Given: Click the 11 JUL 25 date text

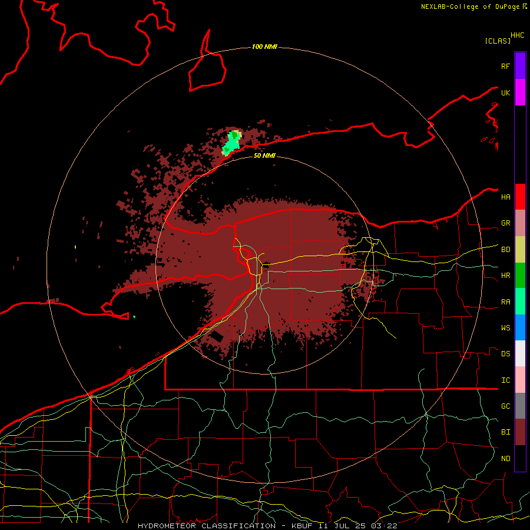Looking at the screenshot, I should [342, 526].
